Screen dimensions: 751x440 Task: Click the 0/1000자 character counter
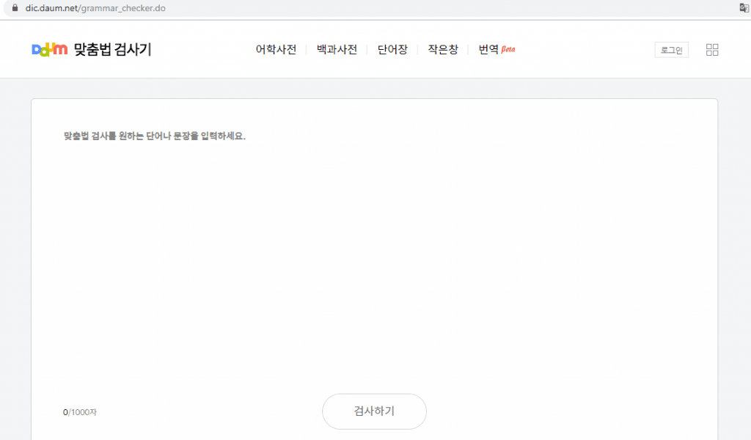click(79, 412)
